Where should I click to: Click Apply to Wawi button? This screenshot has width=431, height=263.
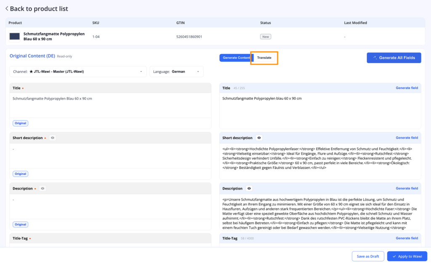(407, 256)
